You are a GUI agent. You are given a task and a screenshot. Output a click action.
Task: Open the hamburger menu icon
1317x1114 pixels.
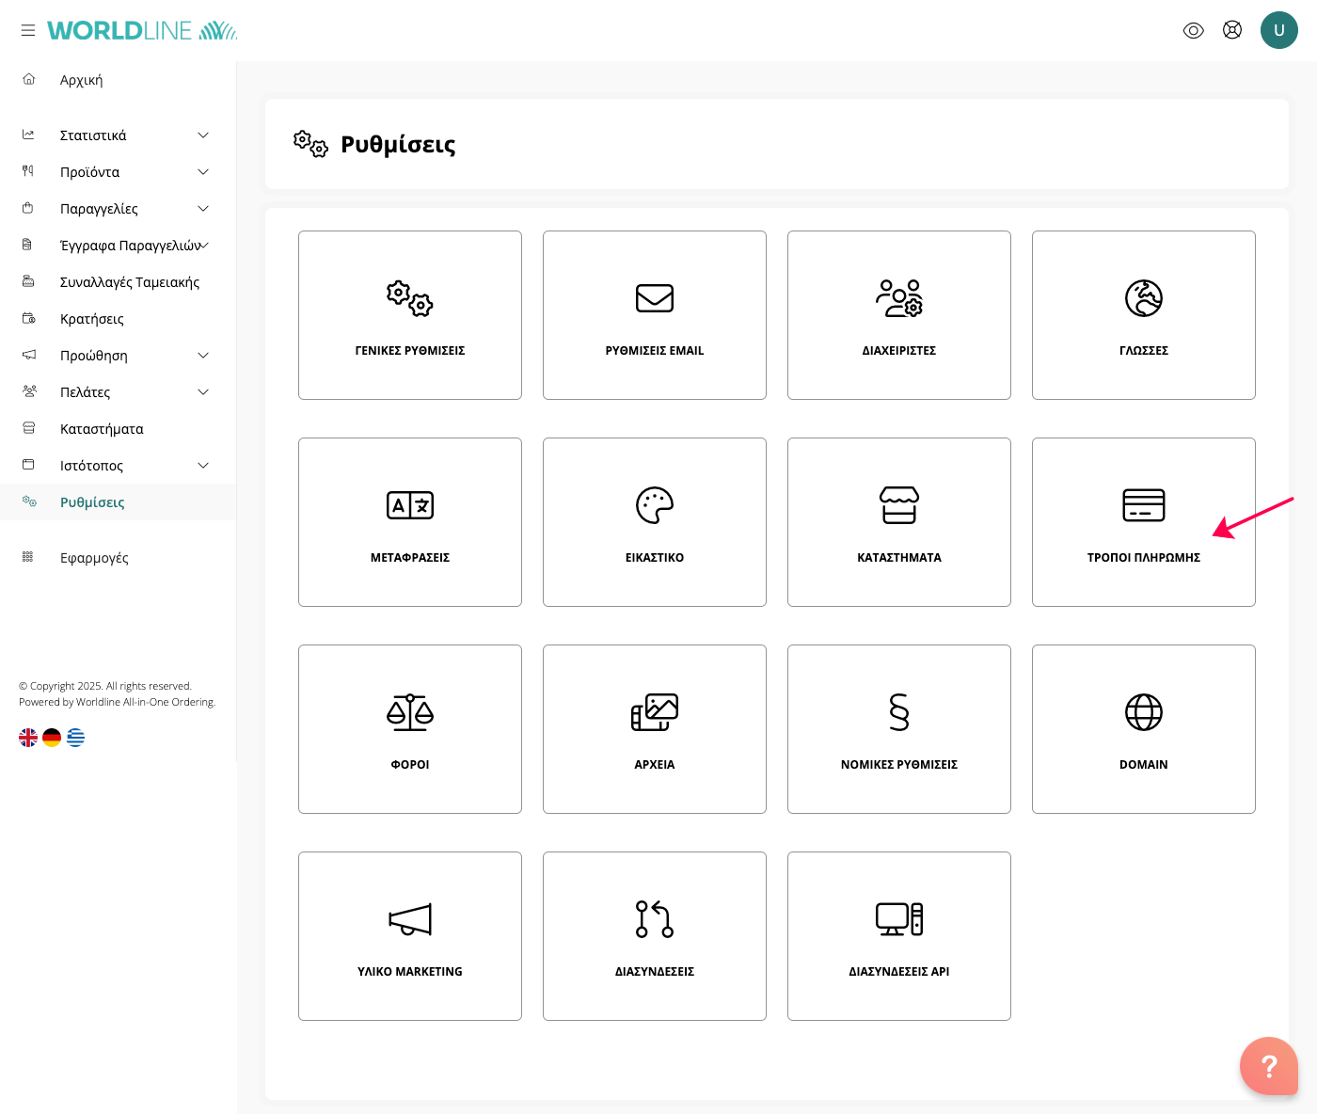click(28, 30)
